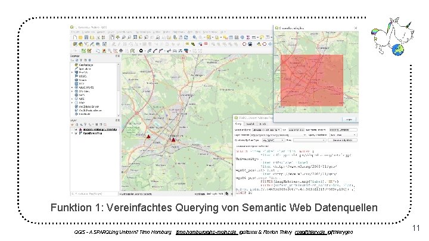Expand the OpenStreetMap layer legend entry
The height and width of the screenshot is (241, 429).
72,133
